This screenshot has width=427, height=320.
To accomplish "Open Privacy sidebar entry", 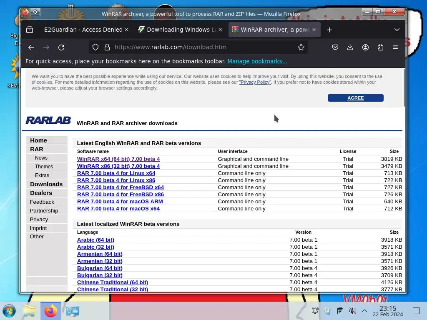I will 39,219.
